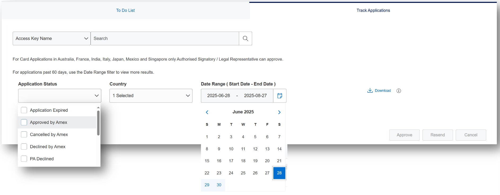Open the date range calendar icon
The width and height of the screenshot is (500, 195).
click(280, 96)
